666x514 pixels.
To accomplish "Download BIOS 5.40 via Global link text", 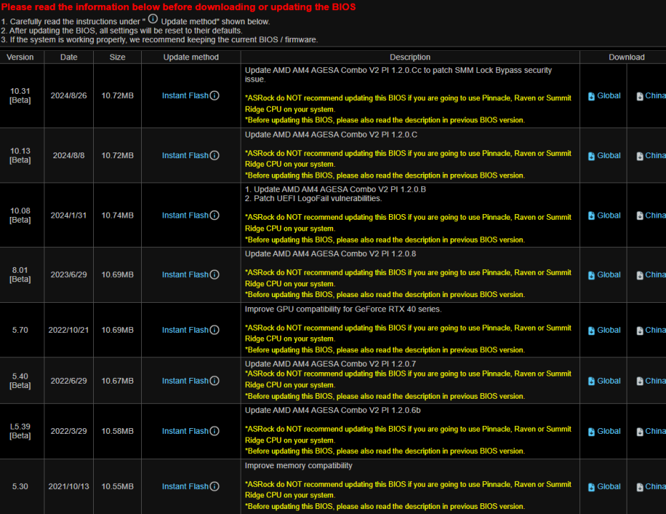I will (x=609, y=381).
